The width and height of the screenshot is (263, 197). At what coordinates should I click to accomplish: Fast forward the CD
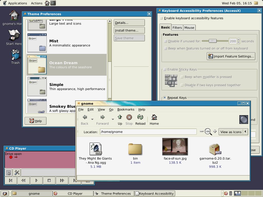[x=62, y=180]
